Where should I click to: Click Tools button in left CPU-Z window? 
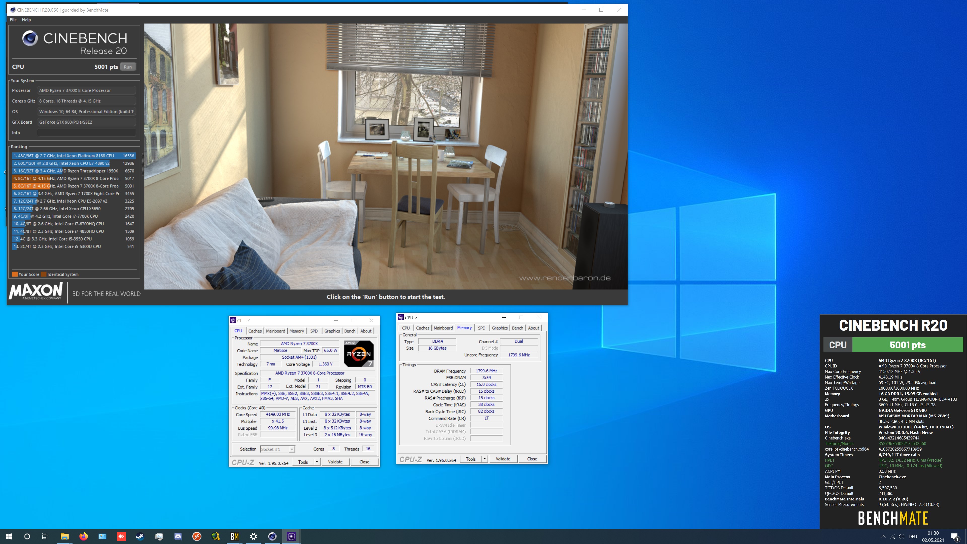[x=303, y=462]
